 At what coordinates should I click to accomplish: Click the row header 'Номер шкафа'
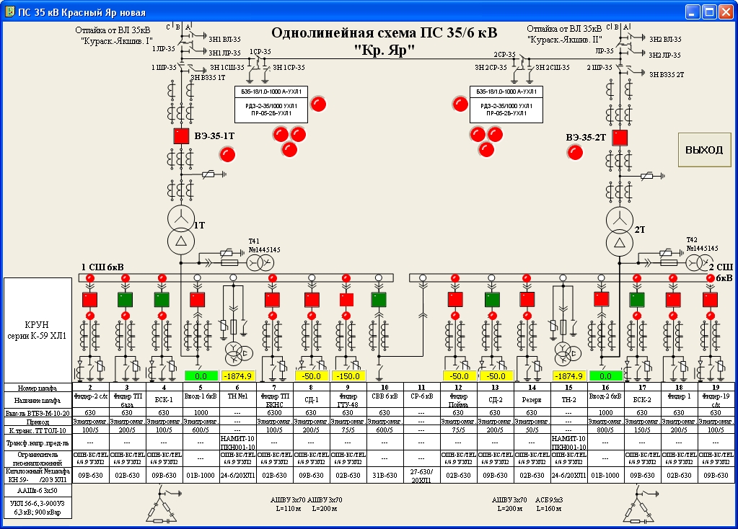pos(38,388)
